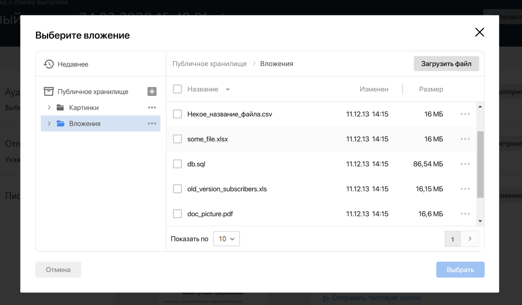Close the attachment dialog with X icon
This screenshot has height=305, width=522.
[479, 32]
